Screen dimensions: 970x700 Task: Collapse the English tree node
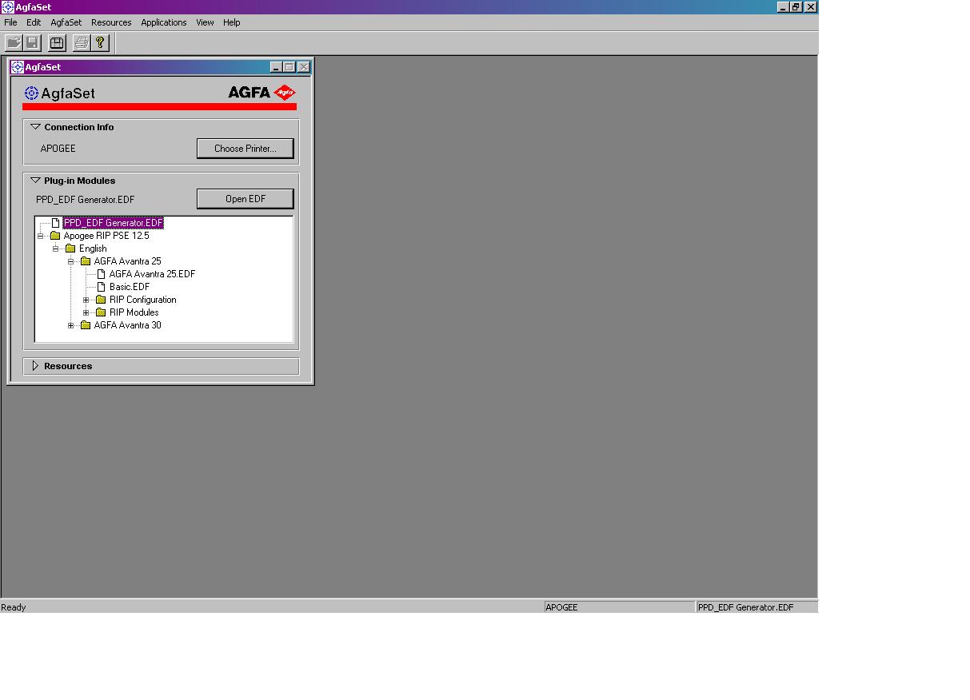coord(56,249)
